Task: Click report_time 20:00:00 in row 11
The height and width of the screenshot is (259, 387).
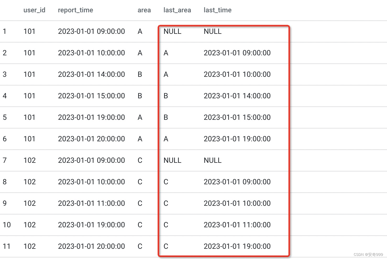Action: [x=91, y=246]
